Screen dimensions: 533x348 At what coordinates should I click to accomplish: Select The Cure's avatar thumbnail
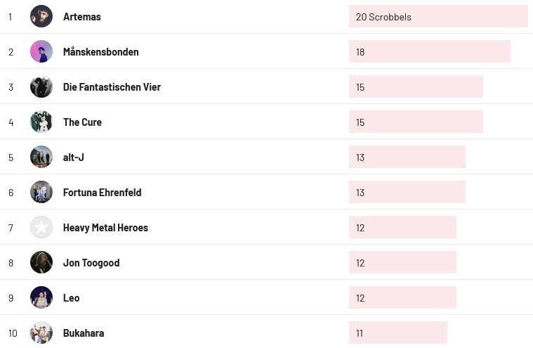point(41,122)
